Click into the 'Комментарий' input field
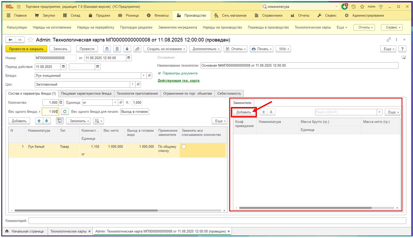Image resolution: width=413 pixels, height=238 pixels. 217,221
